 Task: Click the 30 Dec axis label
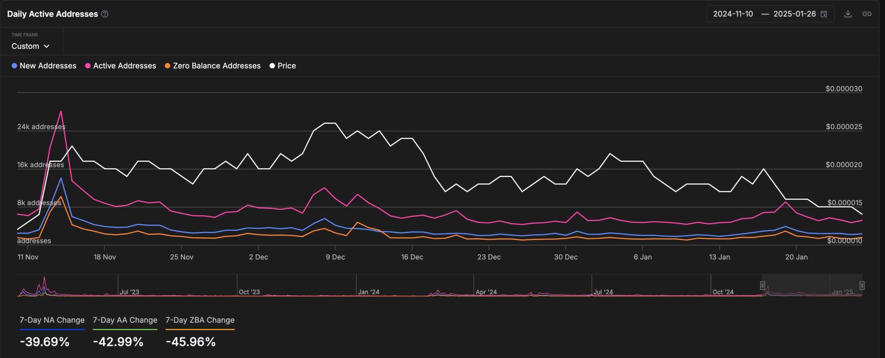(566, 257)
